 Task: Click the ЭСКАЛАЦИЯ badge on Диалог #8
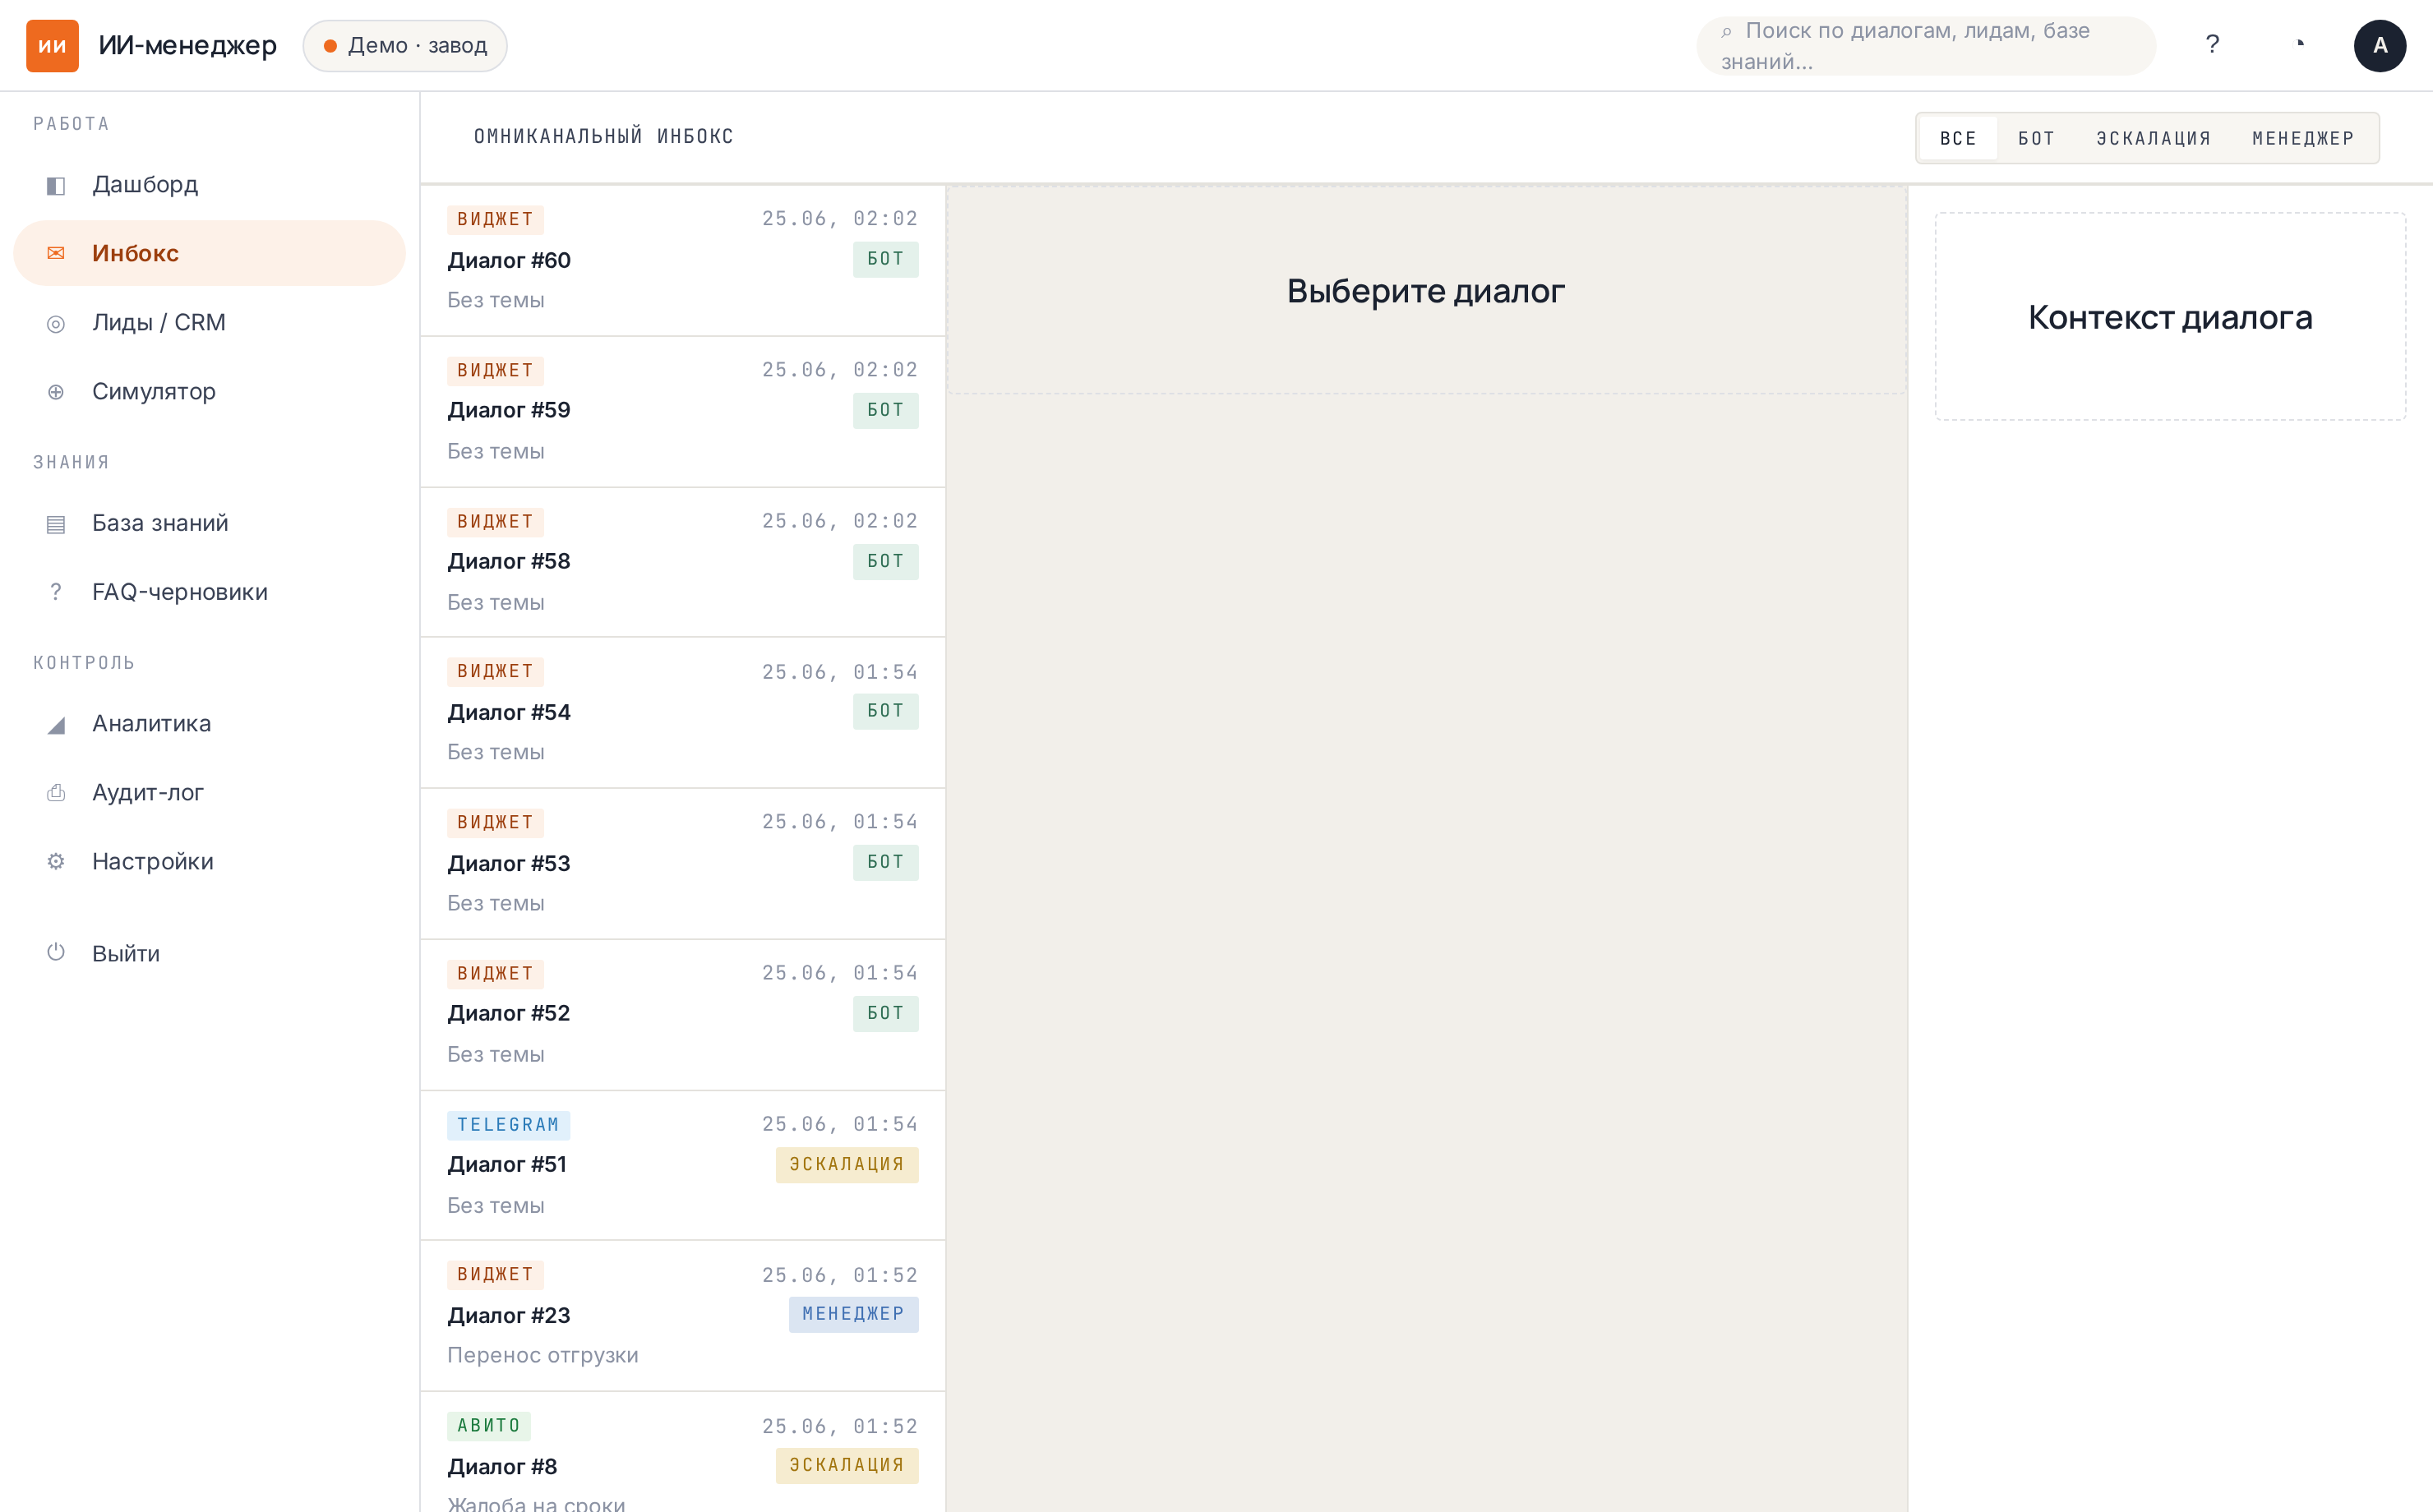point(847,1466)
